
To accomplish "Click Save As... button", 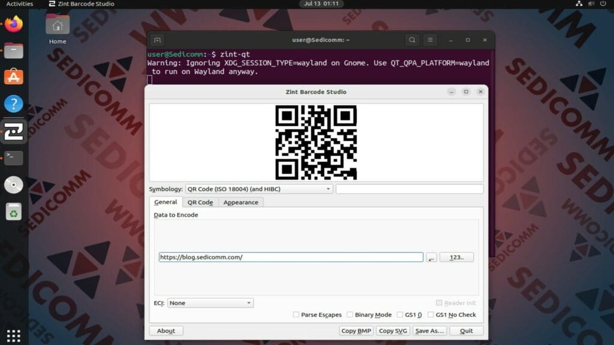I will point(429,331).
